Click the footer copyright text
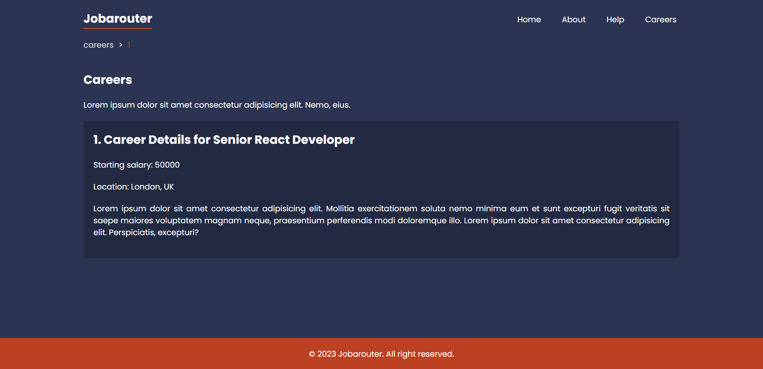The height and width of the screenshot is (369, 763). pos(381,354)
